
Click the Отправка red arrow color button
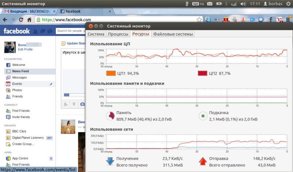tap(203, 161)
